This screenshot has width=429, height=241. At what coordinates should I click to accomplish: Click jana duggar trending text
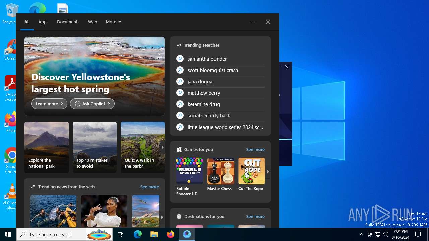coord(201,81)
